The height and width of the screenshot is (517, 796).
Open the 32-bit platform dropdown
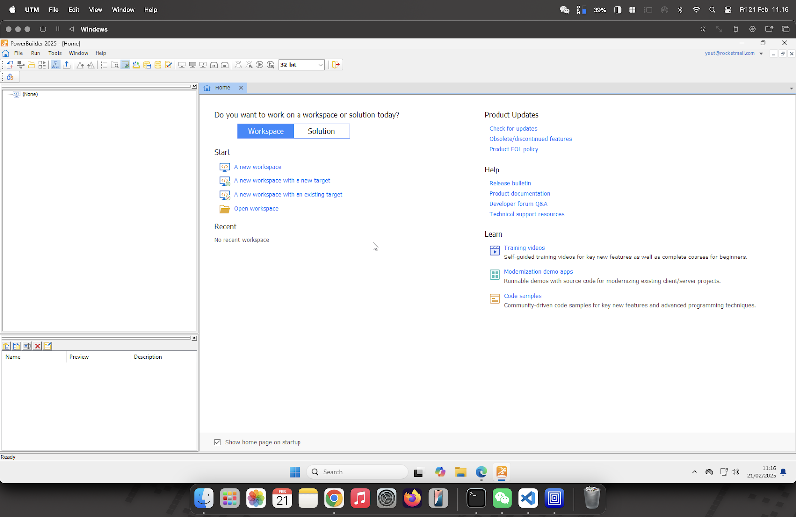point(301,65)
